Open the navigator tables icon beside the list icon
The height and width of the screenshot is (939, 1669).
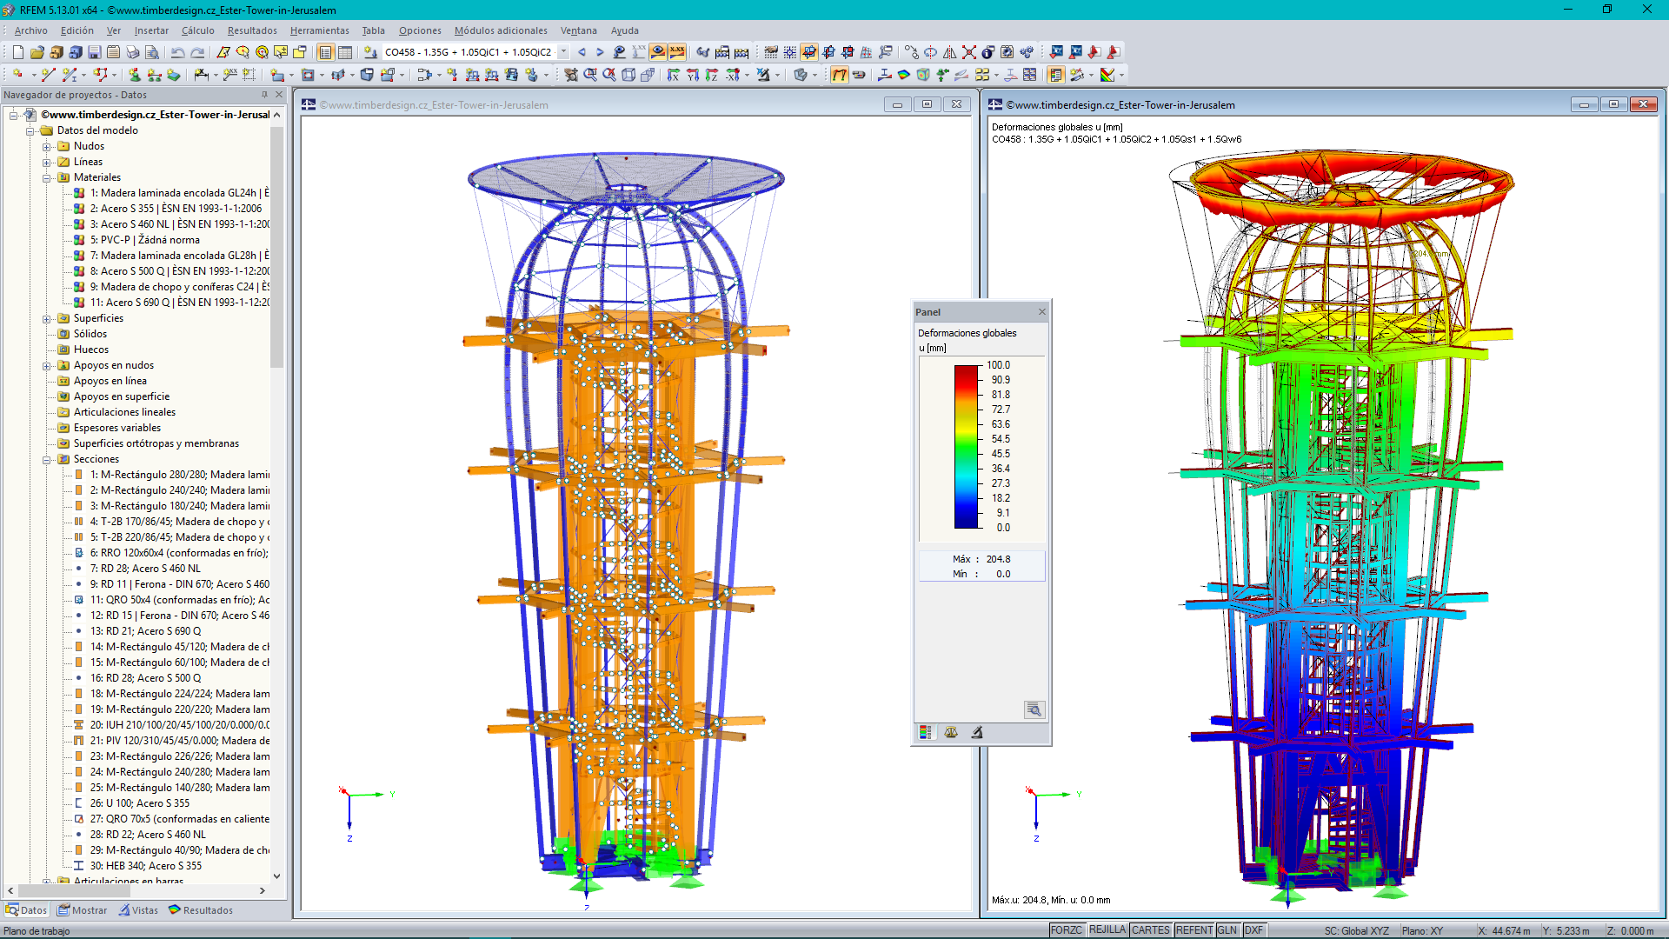344,52
